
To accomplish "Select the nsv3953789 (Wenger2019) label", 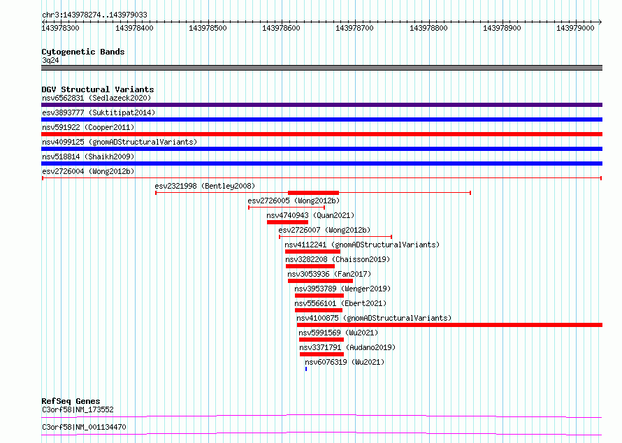I will click(342, 289).
